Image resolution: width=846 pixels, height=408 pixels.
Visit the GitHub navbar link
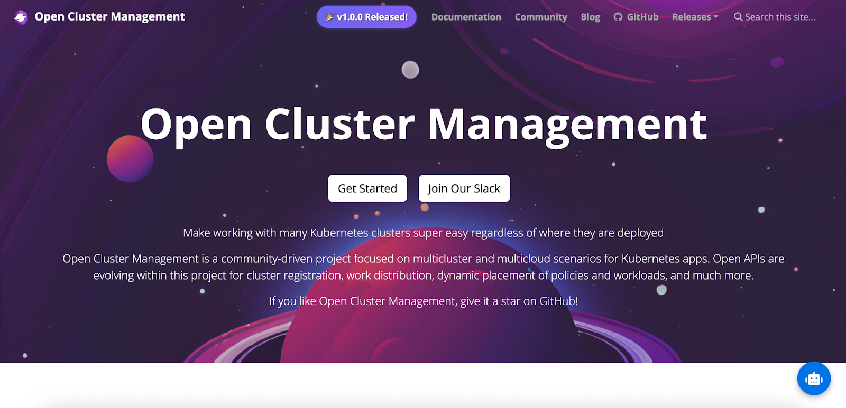[636, 17]
